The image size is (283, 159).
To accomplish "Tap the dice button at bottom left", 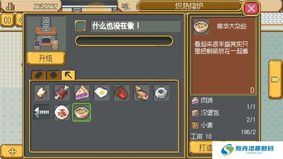I will [x=12, y=152].
